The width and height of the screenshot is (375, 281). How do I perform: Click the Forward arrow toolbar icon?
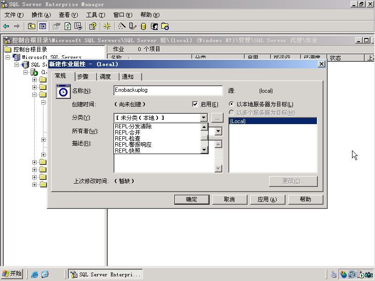[17, 26]
